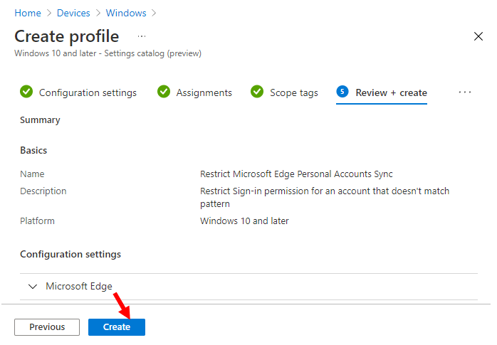
Task: Click the green checkmark beside Scope tags
Action: [257, 92]
